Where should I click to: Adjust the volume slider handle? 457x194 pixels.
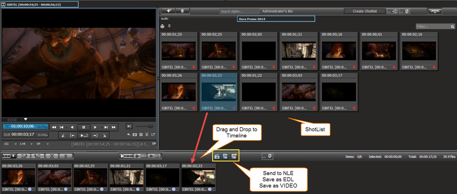coord(150,126)
